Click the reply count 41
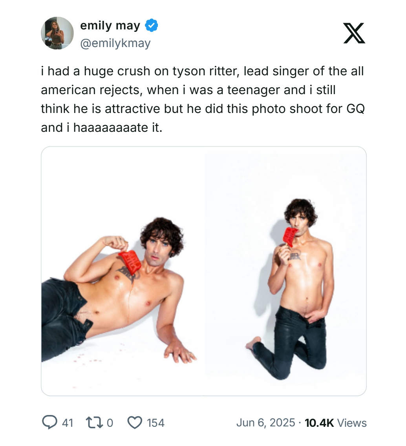This screenshot has width=406, height=446. tap(68, 423)
